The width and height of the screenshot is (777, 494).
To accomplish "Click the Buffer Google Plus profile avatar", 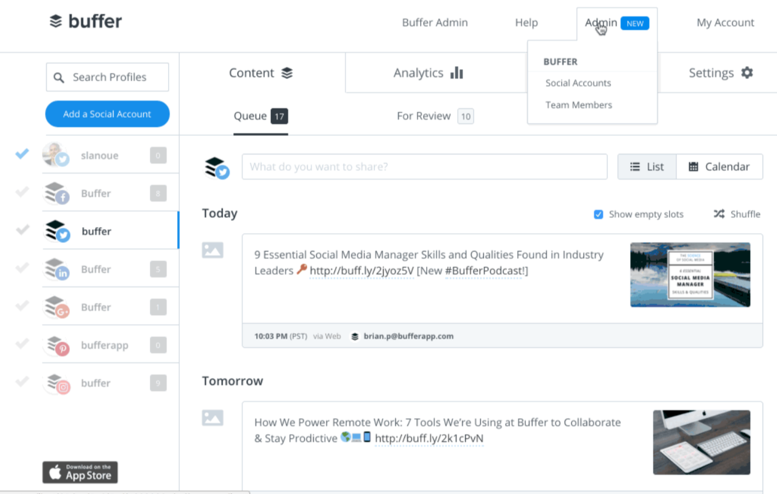I will click(56, 307).
